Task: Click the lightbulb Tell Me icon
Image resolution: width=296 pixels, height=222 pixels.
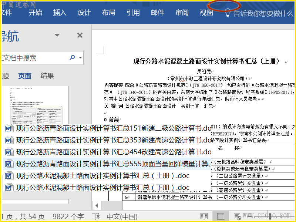Action: (228, 13)
